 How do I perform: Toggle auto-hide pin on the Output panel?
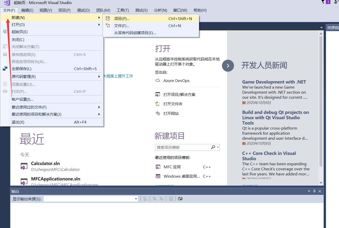coord(314,191)
